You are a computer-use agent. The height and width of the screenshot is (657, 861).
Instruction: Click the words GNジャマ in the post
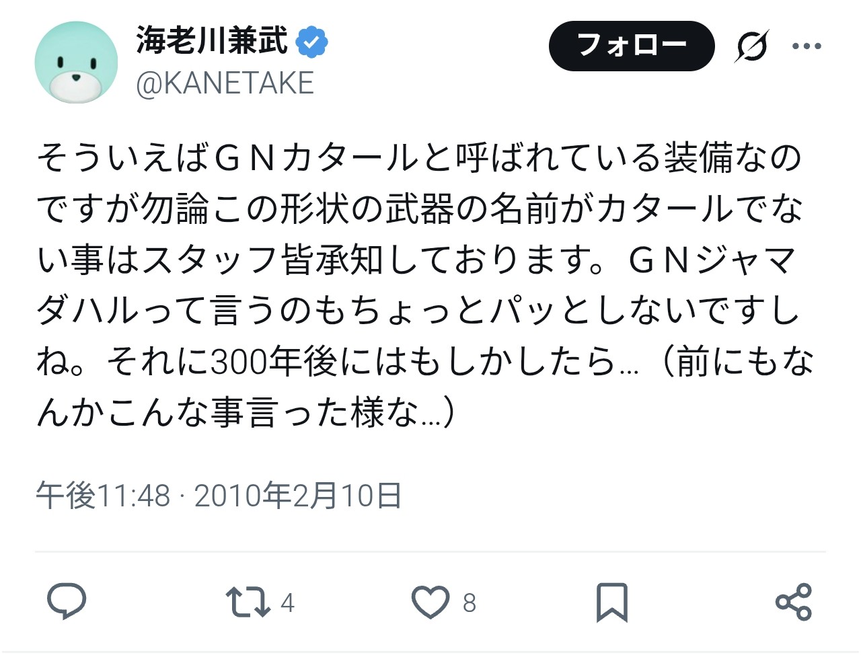click(713, 260)
